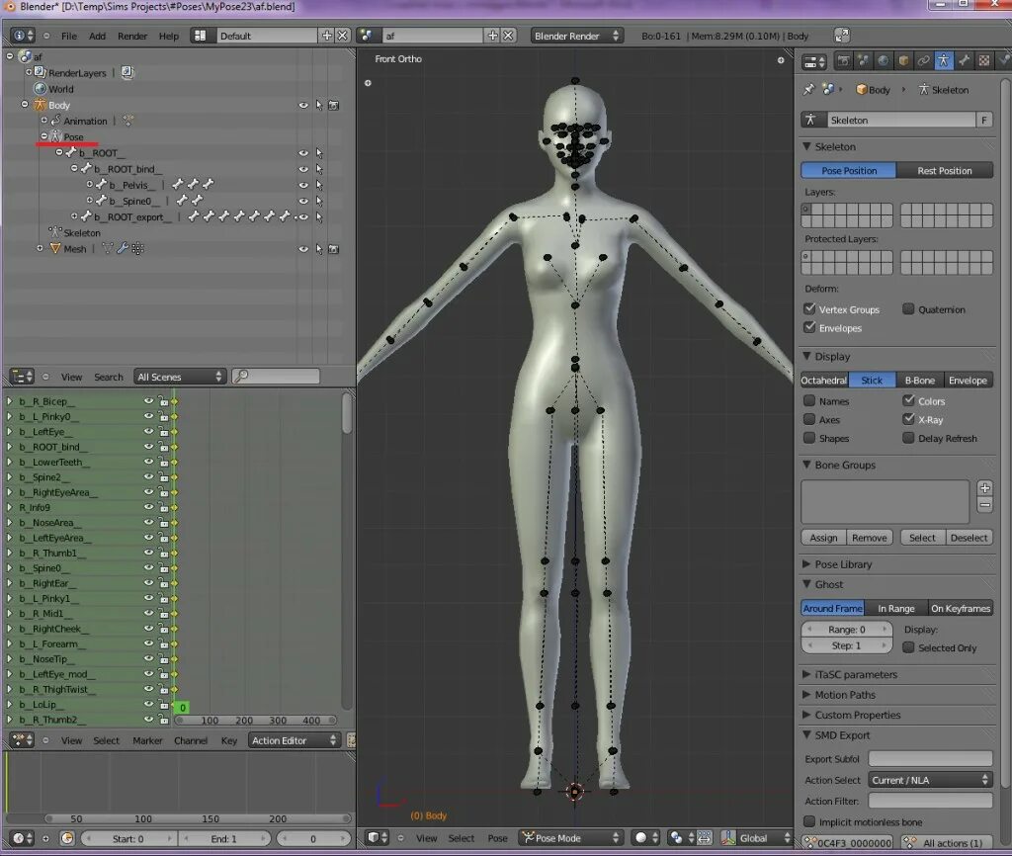Open the Bone properties tab

tap(964, 60)
